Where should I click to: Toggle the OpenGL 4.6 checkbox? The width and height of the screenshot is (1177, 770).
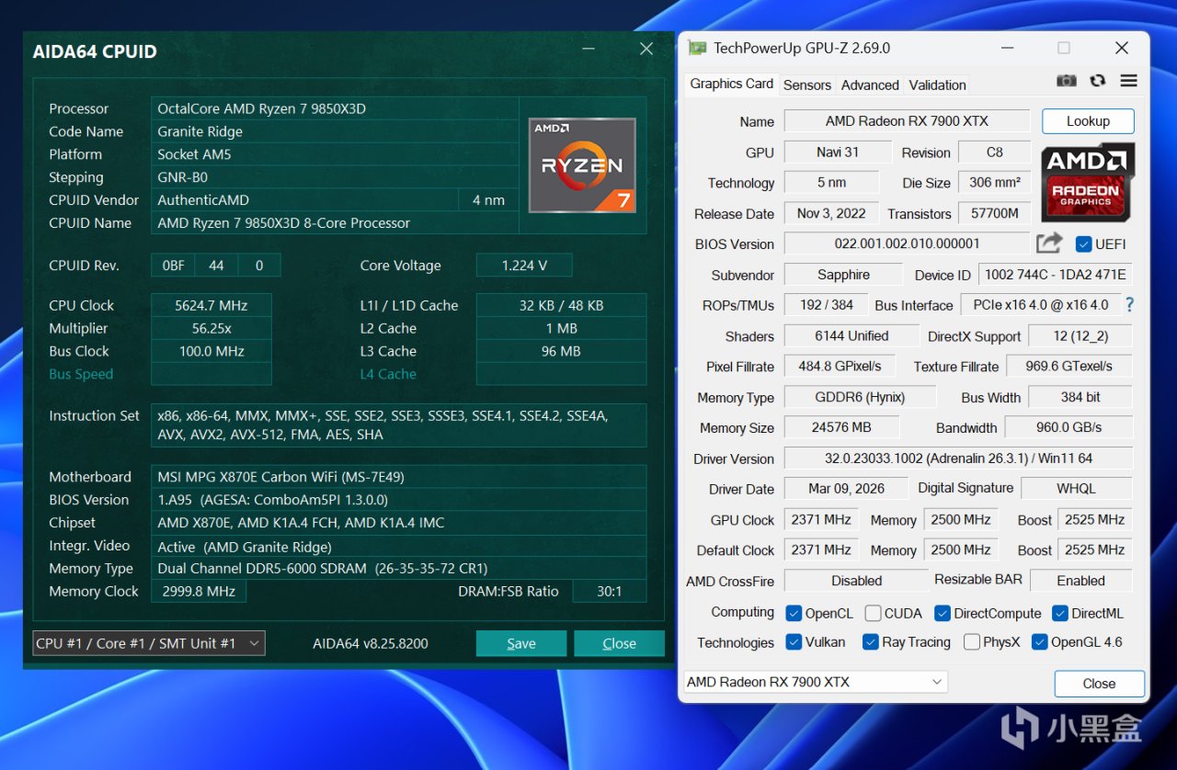pyautogui.click(x=1039, y=642)
